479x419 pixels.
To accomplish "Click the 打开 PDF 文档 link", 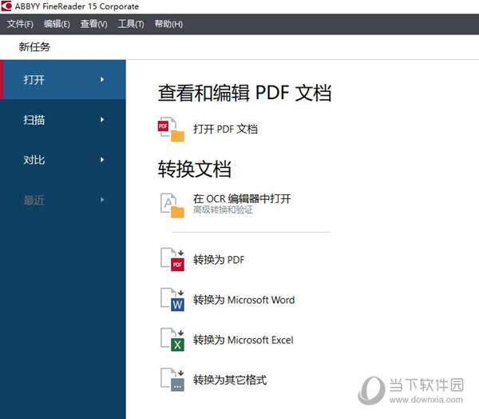I will (x=225, y=129).
